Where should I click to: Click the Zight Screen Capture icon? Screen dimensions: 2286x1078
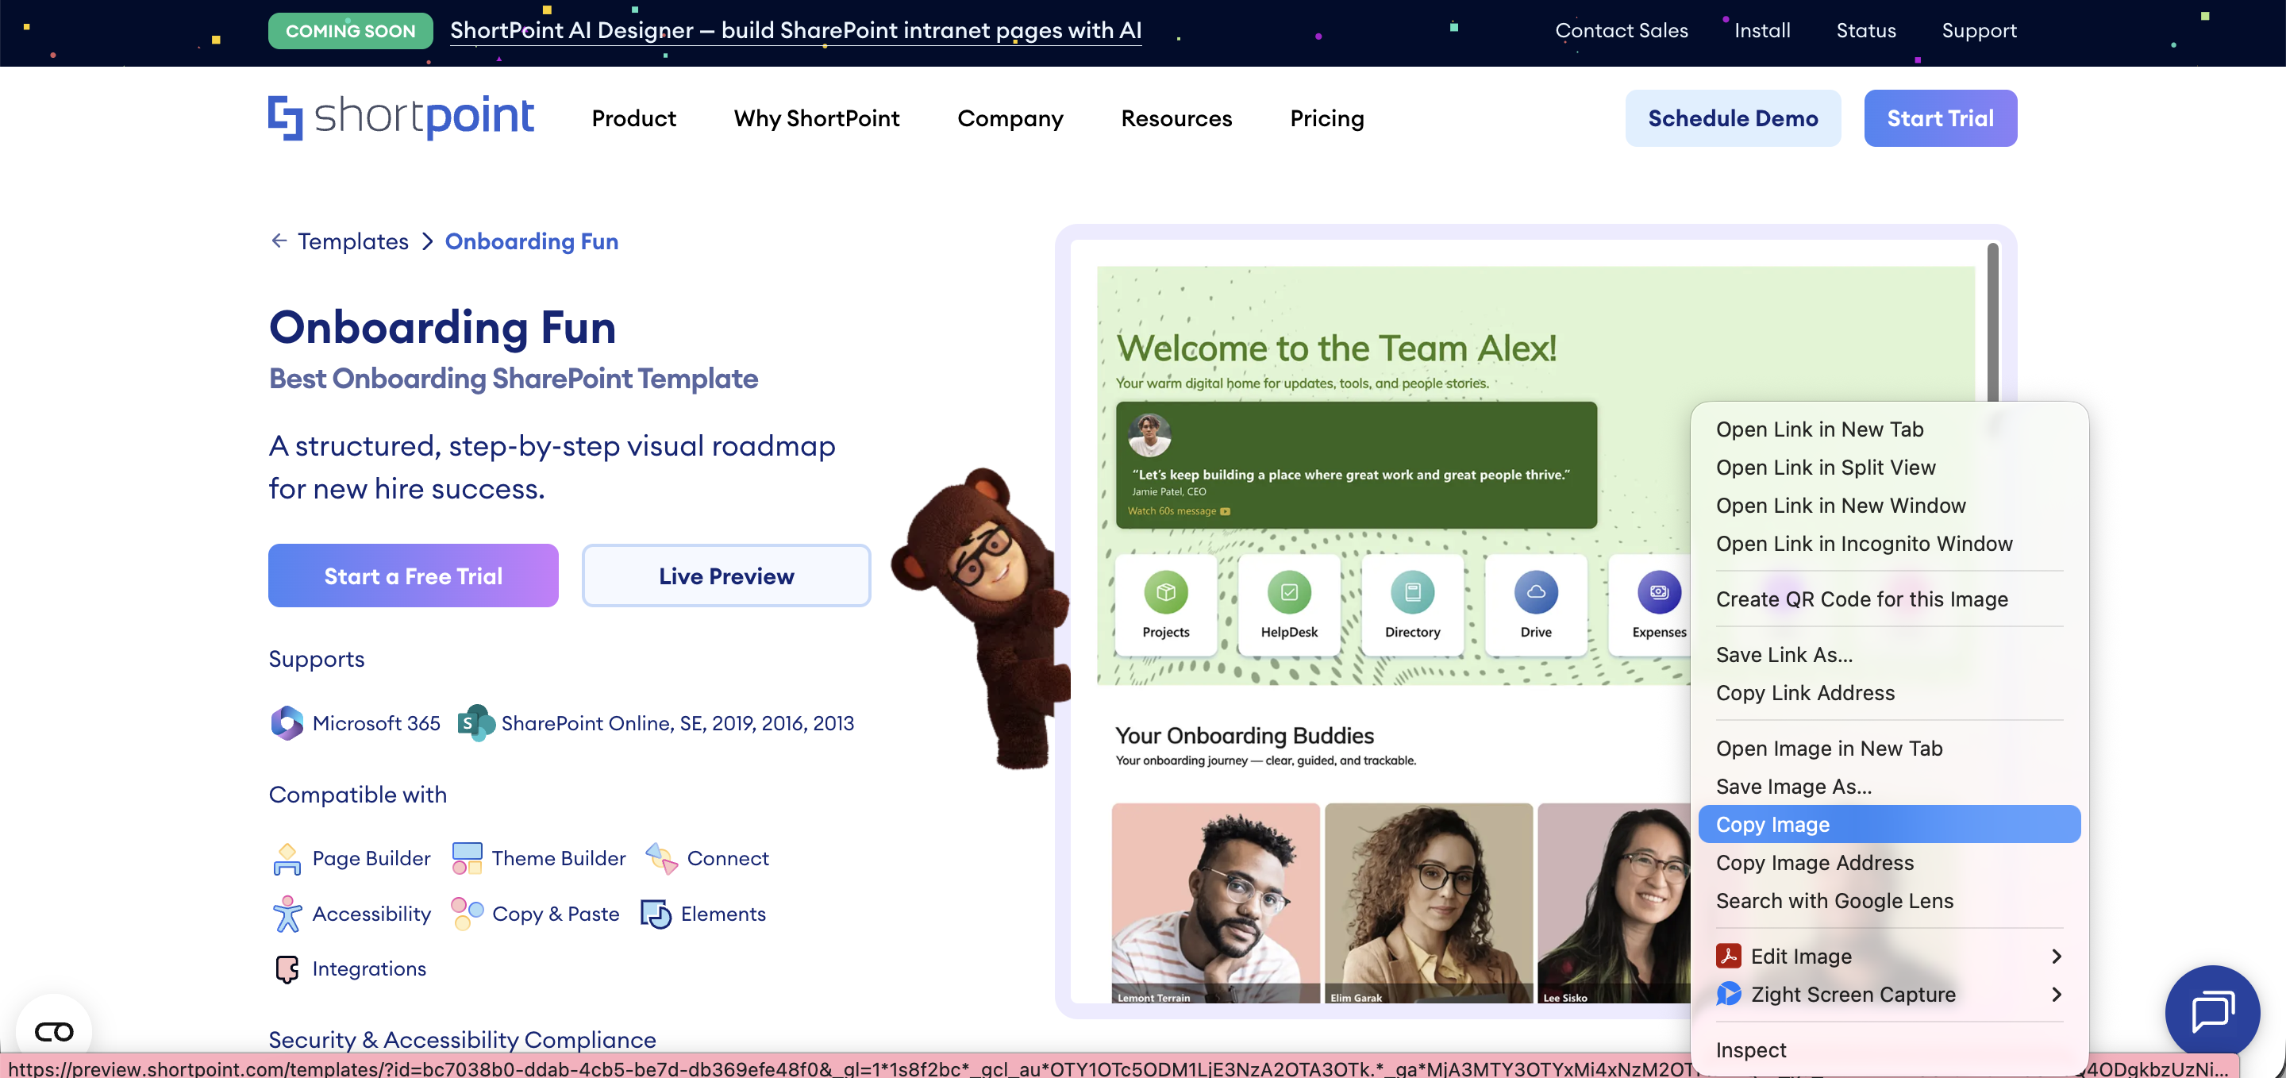point(1728,994)
